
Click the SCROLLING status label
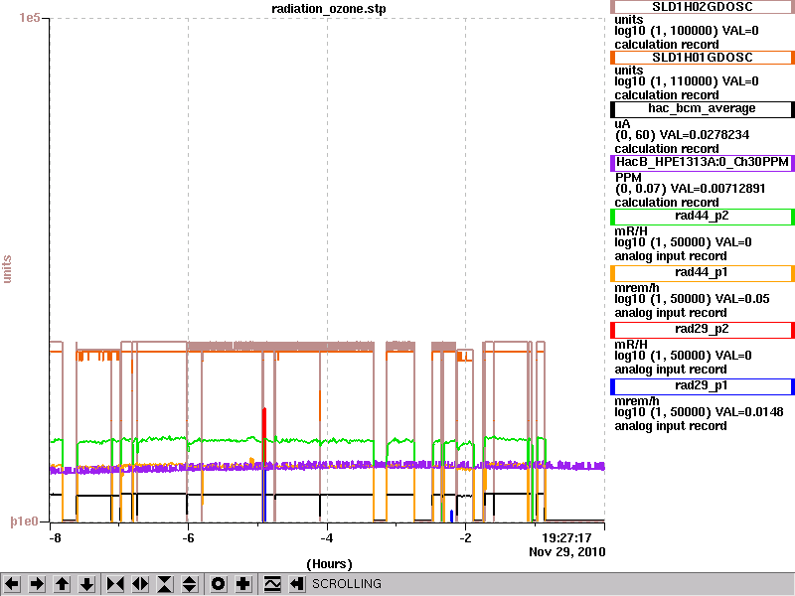[346, 584]
